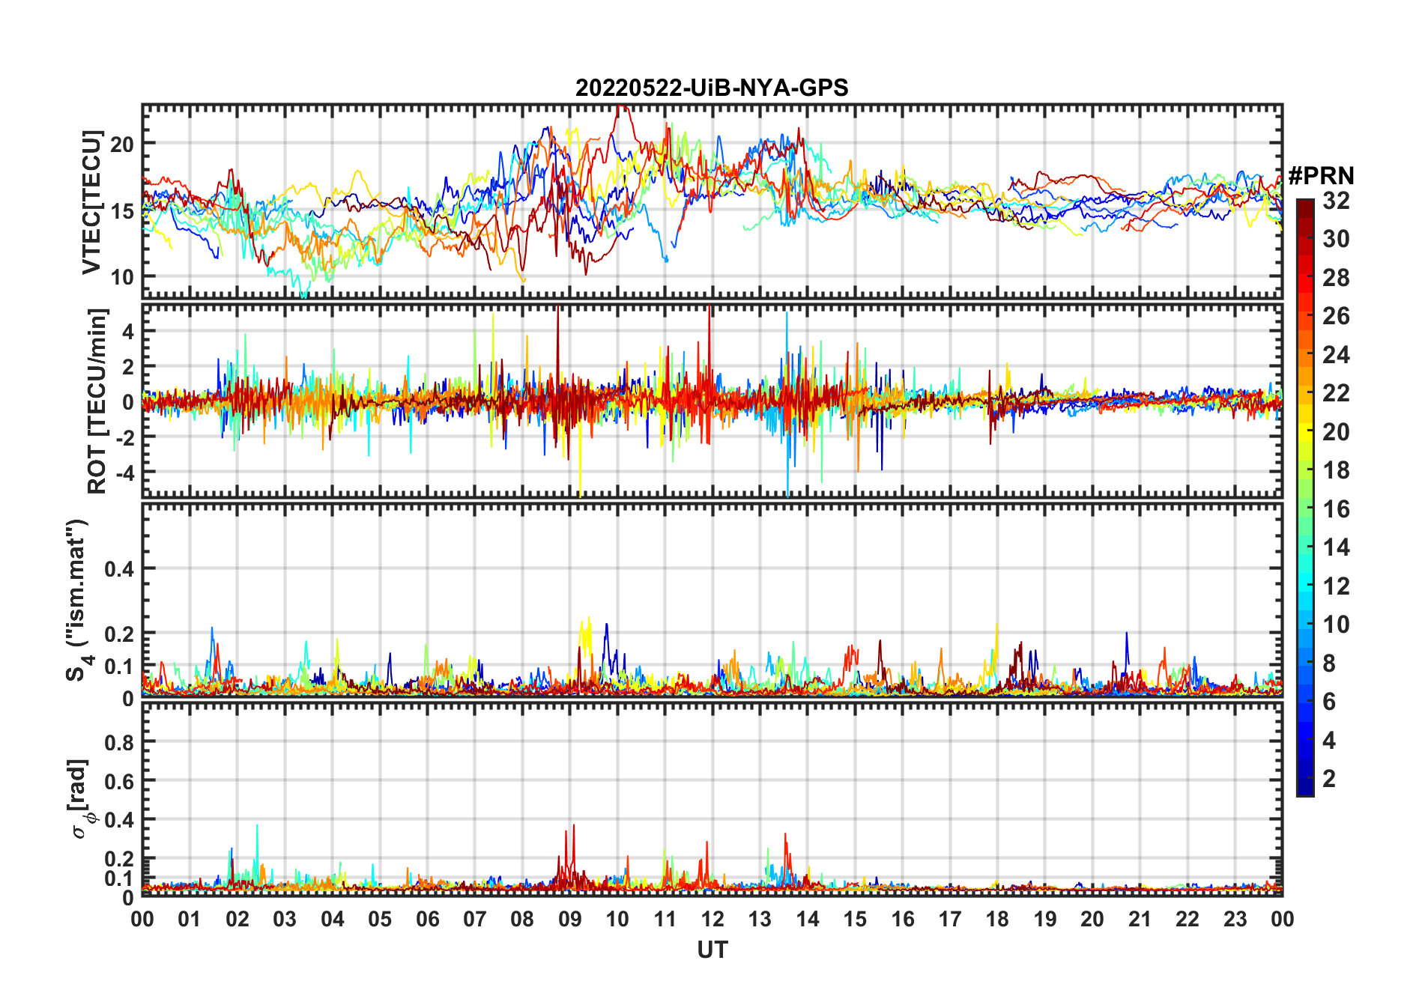Select ROT y-axis tick label -2
Screen dimensions: 1425x996
124,437
